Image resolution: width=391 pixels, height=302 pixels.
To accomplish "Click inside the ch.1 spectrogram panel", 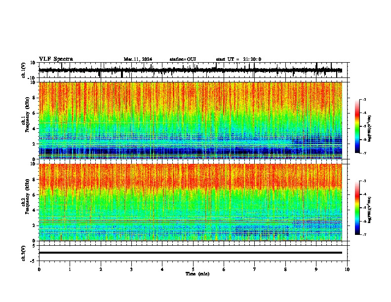I will (190, 120).
